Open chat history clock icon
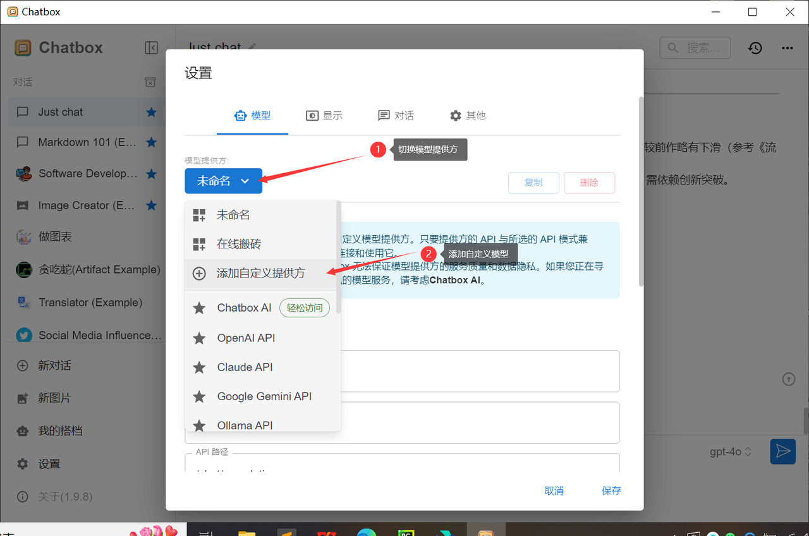The width and height of the screenshot is (809, 536). click(x=755, y=48)
